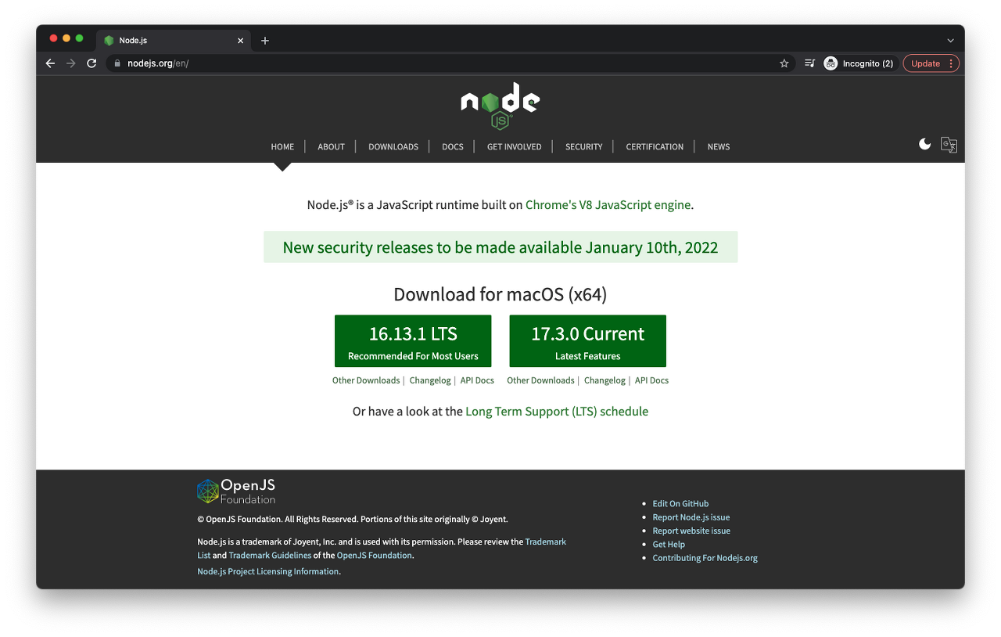Open the HOME nav item
Image resolution: width=1001 pixels, height=637 pixels.
[282, 147]
